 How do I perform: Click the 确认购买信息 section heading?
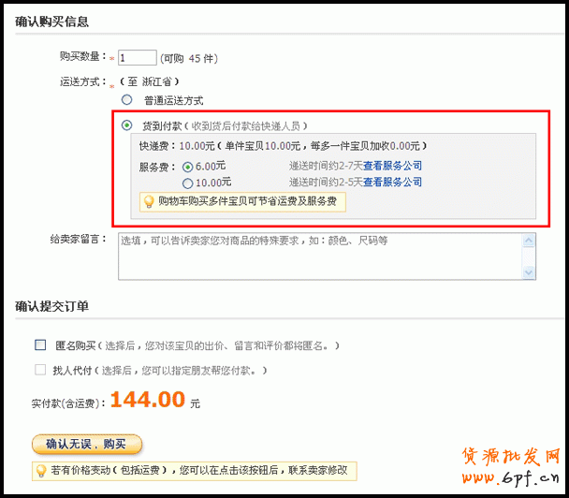pos(52,21)
